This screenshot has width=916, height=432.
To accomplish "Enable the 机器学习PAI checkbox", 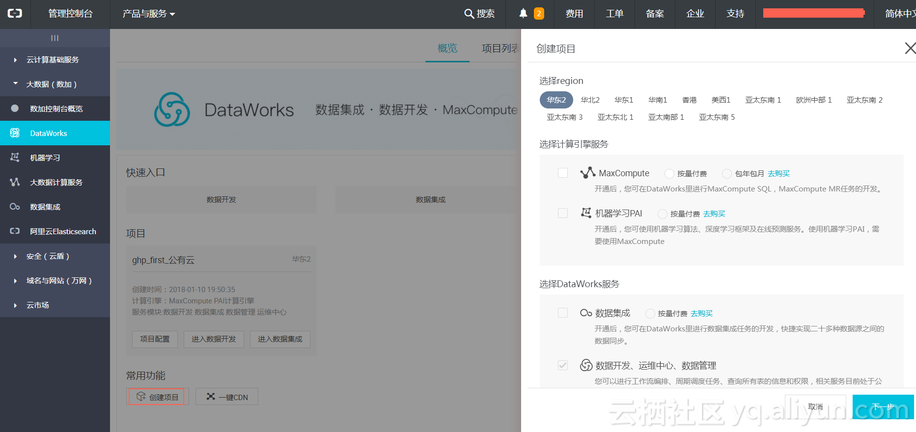I will tap(563, 213).
